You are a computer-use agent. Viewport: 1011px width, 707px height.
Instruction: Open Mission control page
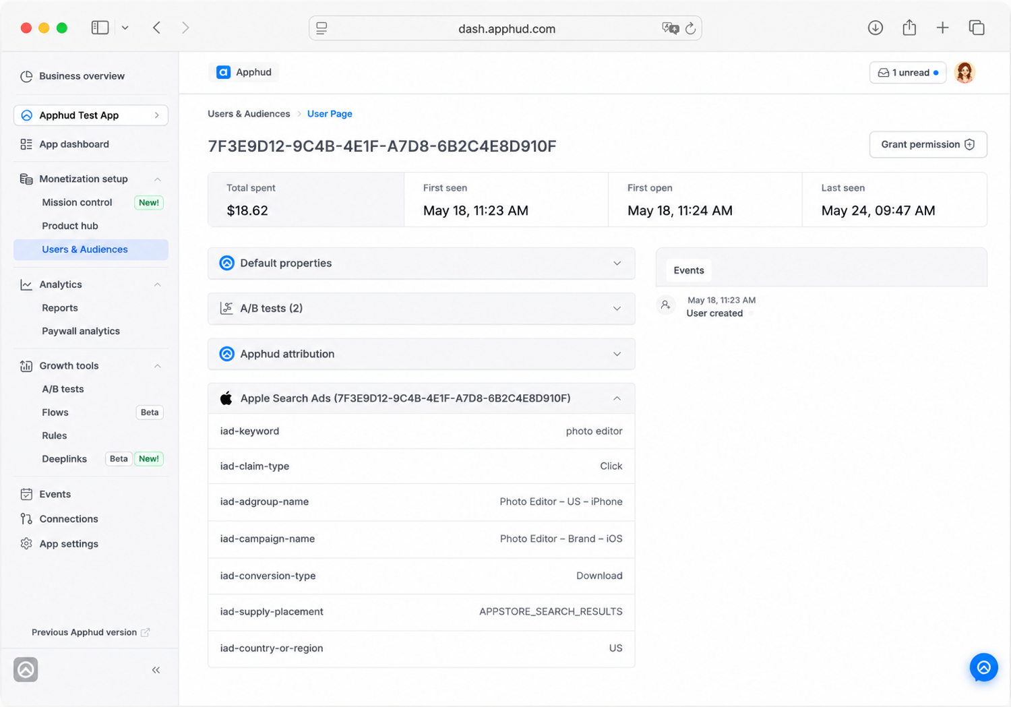[x=77, y=202]
